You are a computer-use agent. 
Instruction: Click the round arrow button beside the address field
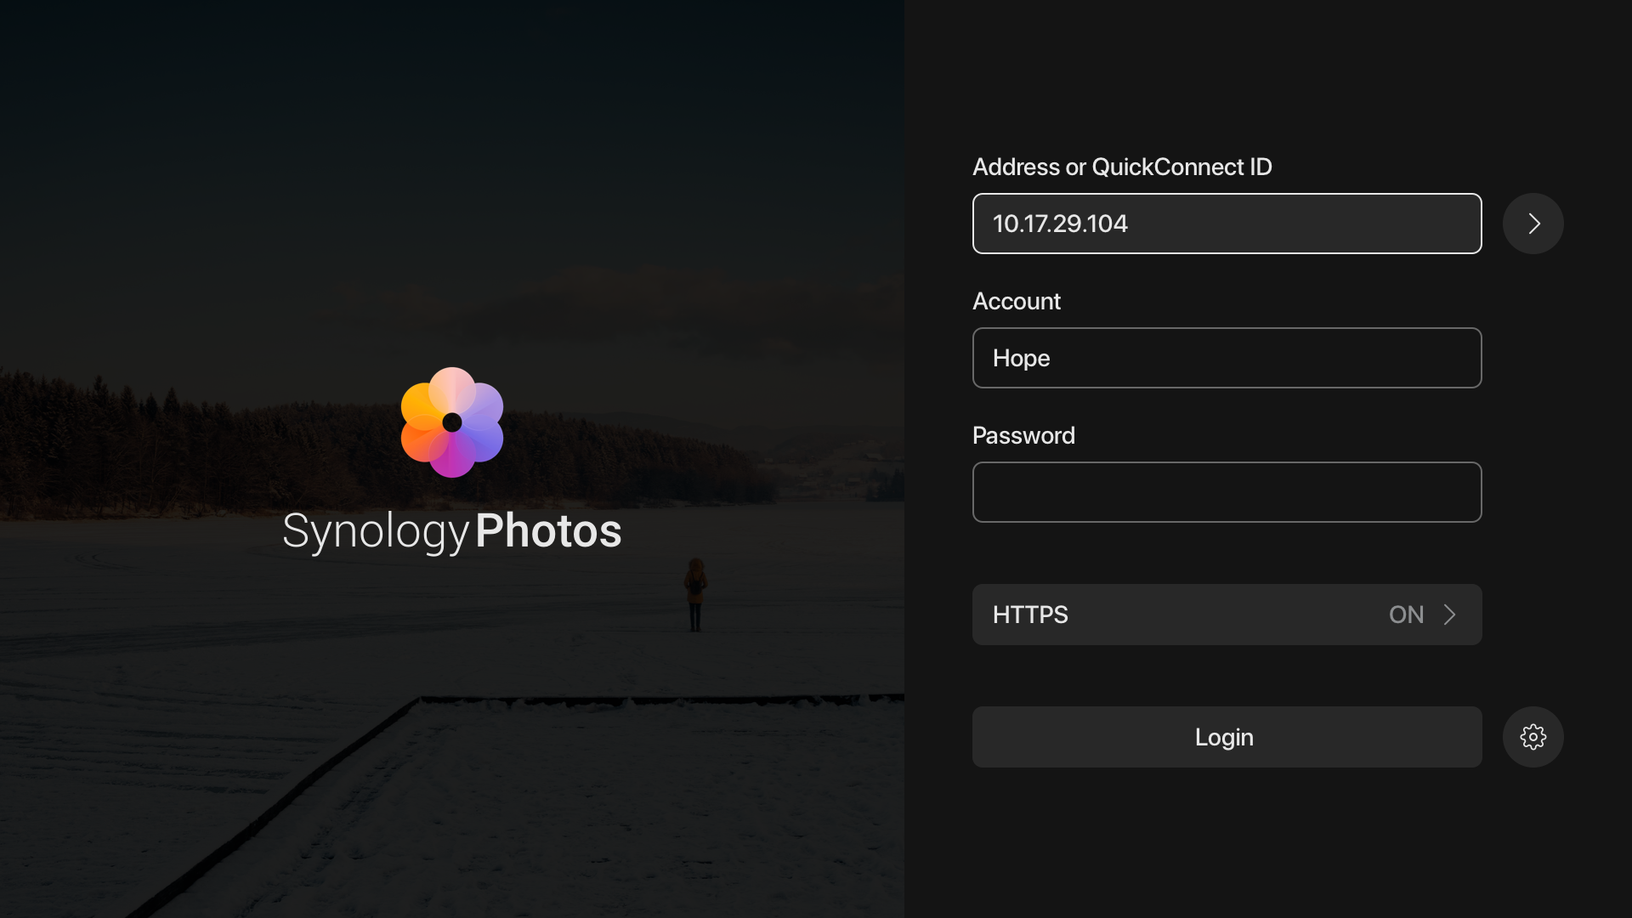pos(1533,224)
